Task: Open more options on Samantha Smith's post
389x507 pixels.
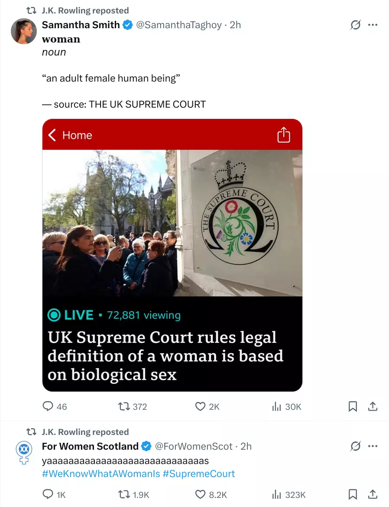Action: pyautogui.click(x=373, y=25)
